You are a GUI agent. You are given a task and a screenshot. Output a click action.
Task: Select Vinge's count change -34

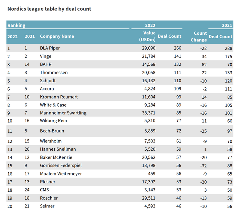(203, 57)
